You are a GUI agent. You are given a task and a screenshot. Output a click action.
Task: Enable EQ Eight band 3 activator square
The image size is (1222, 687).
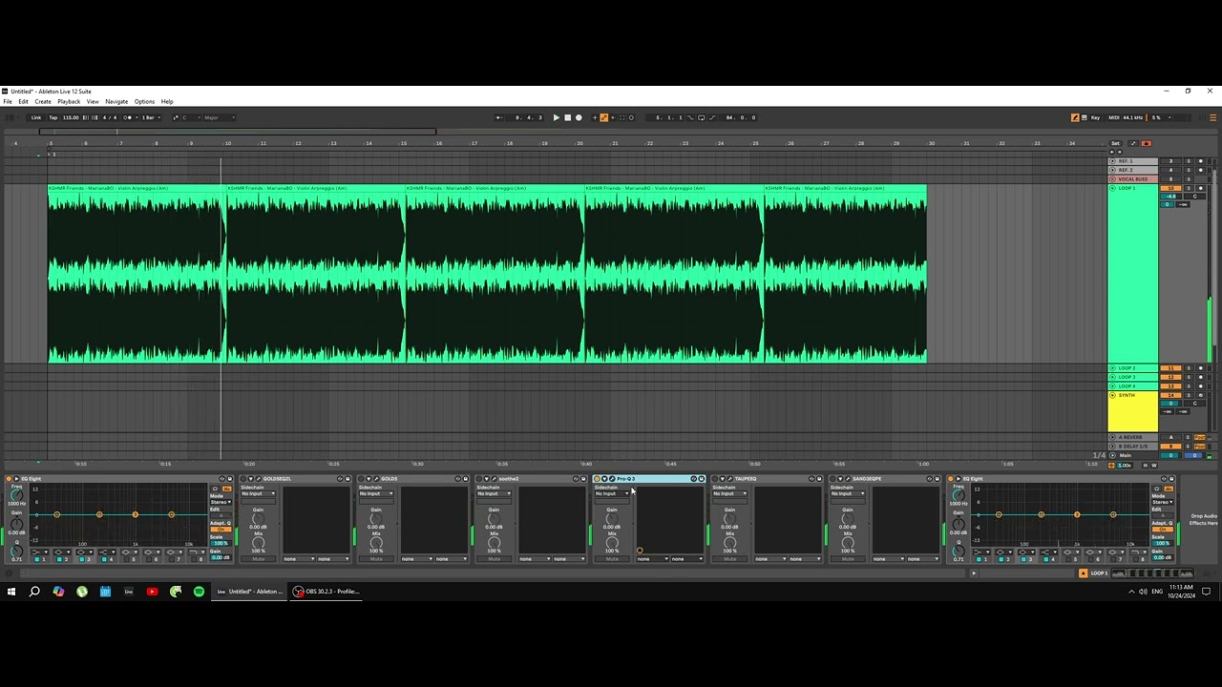click(82, 559)
